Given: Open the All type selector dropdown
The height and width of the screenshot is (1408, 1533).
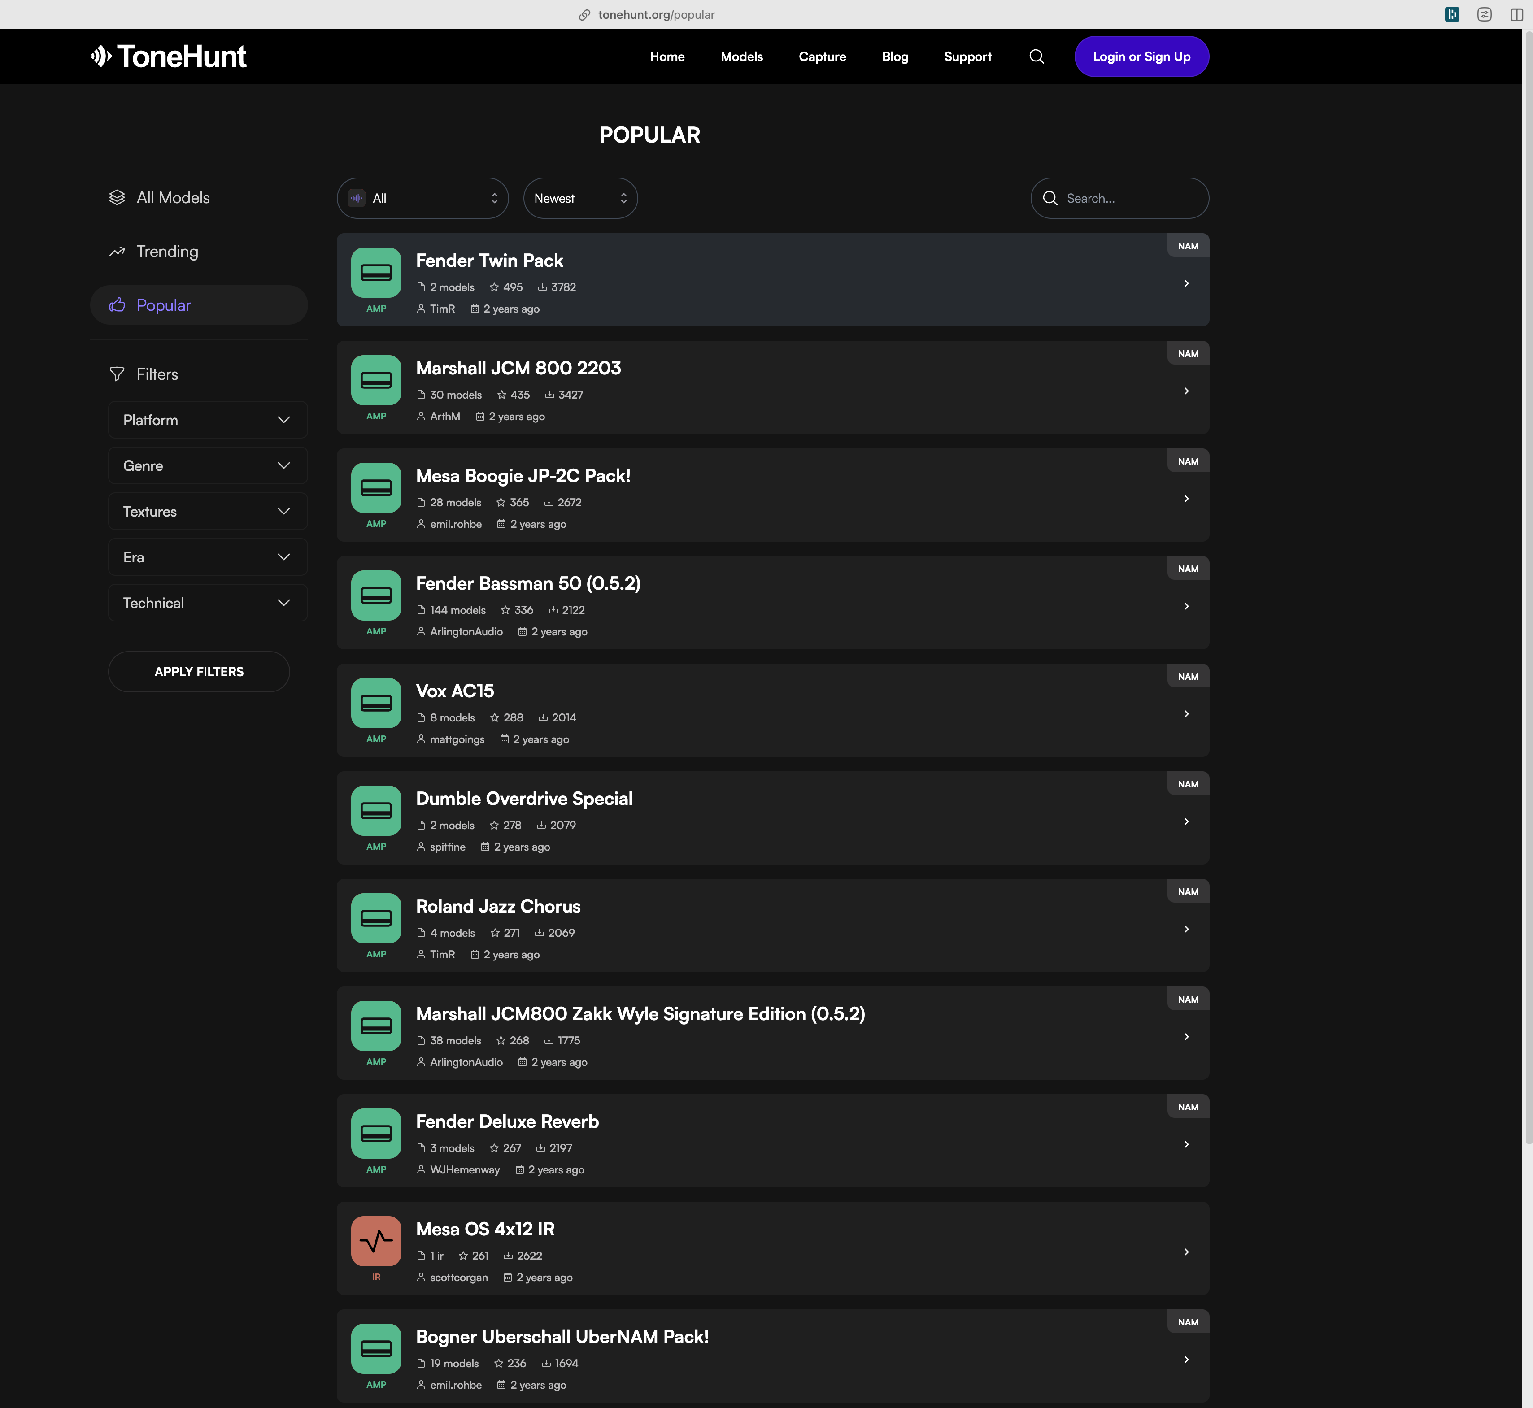Looking at the screenshot, I should click(422, 198).
